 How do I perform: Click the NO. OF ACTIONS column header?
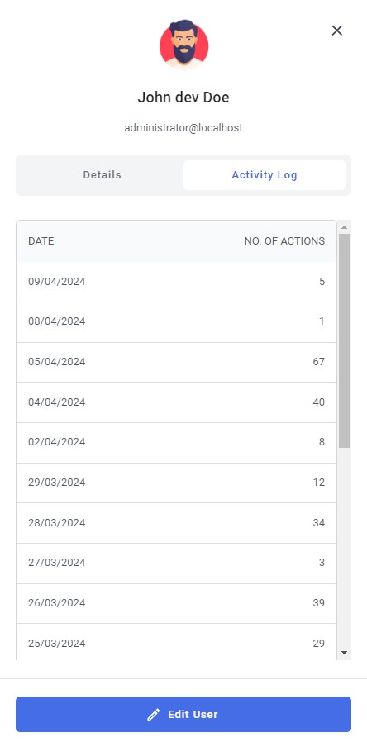pos(284,241)
